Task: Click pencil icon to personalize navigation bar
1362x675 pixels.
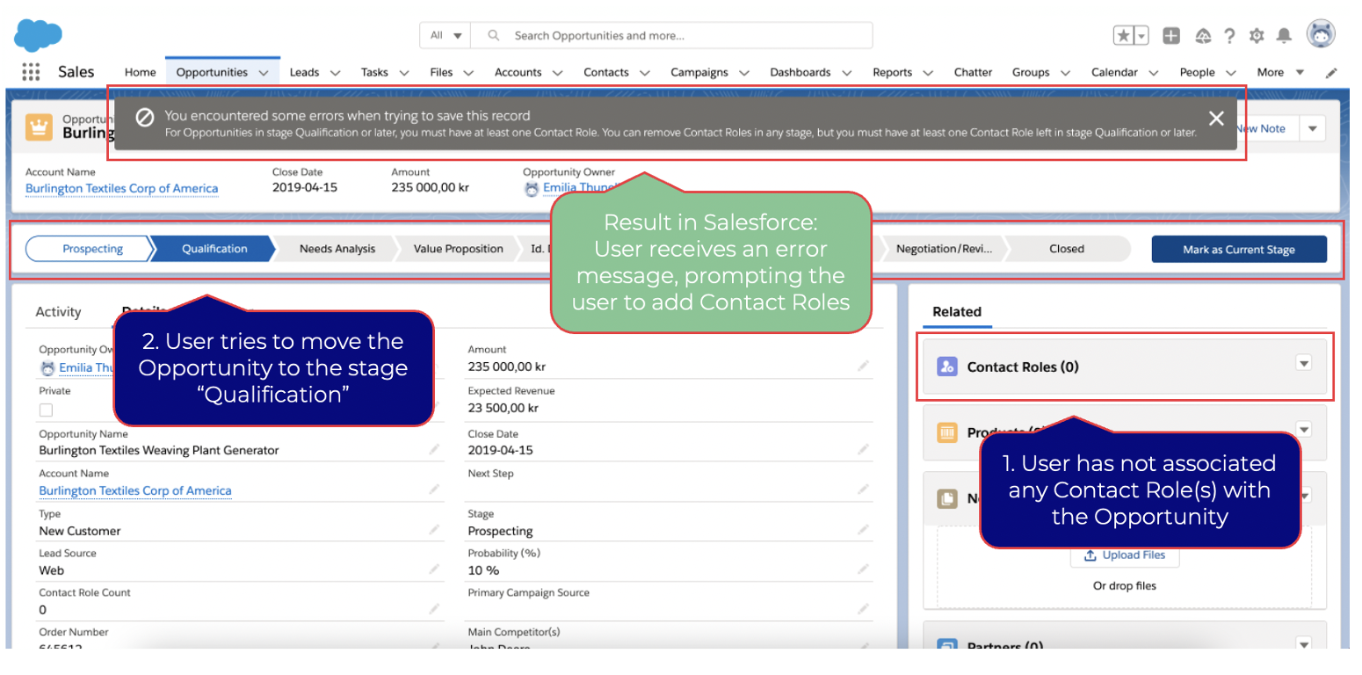Action: coord(1331,73)
